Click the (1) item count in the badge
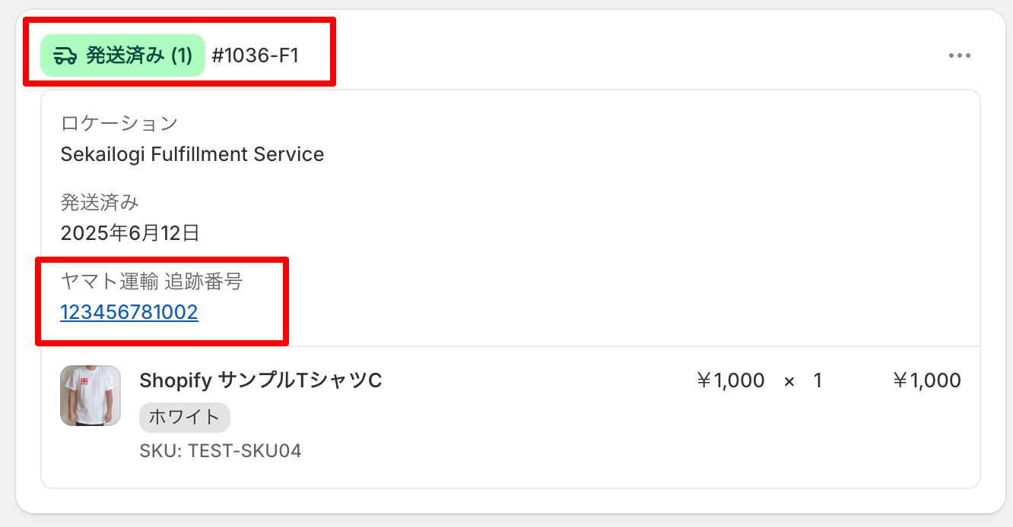 [x=181, y=55]
